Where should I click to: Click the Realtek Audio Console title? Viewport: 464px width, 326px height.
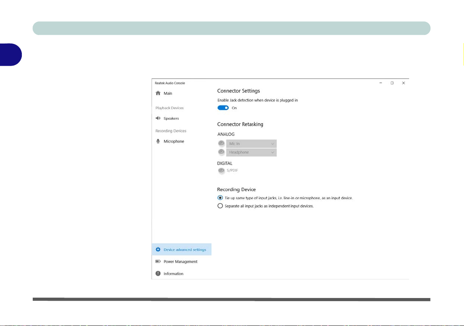(170, 83)
